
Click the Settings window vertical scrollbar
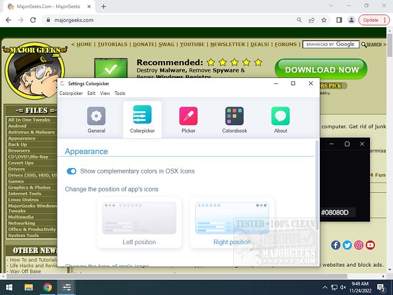click(317, 186)
